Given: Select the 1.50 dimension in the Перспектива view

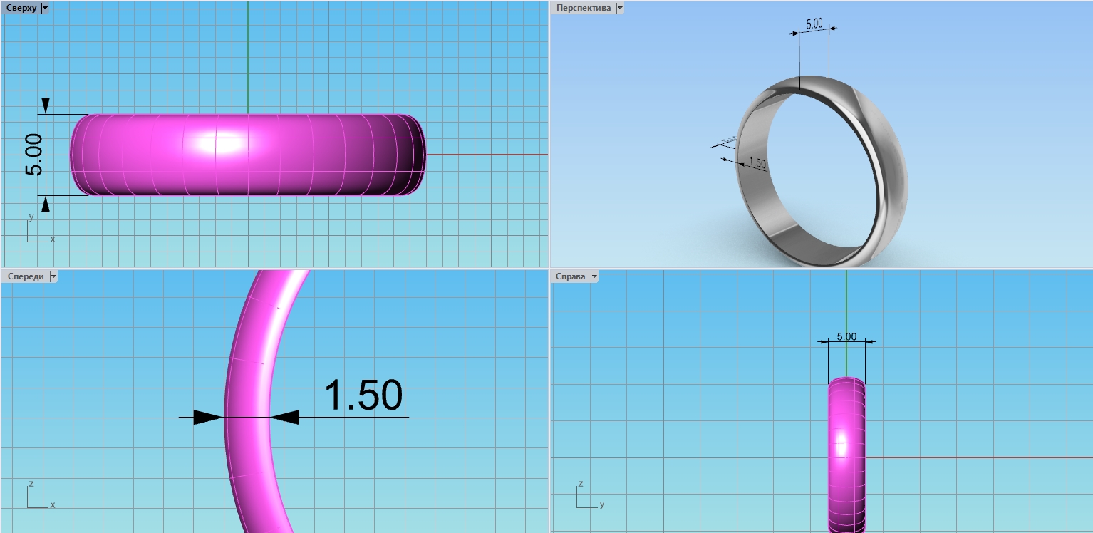Looking at the screenshot, I should (757, 163).
